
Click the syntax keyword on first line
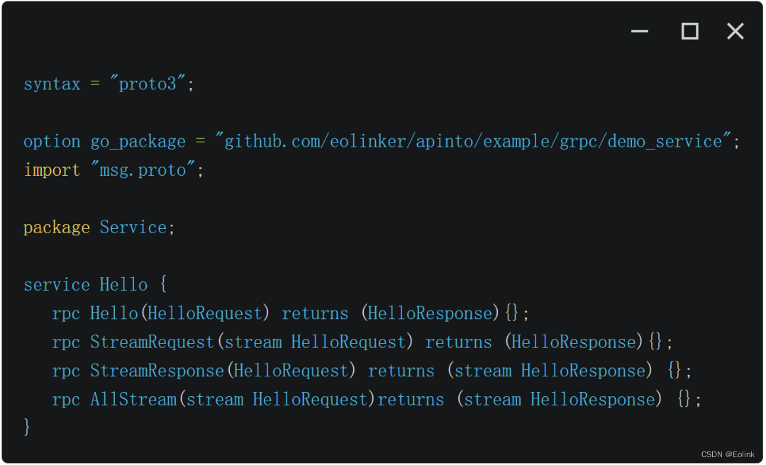tap(52, 84)
